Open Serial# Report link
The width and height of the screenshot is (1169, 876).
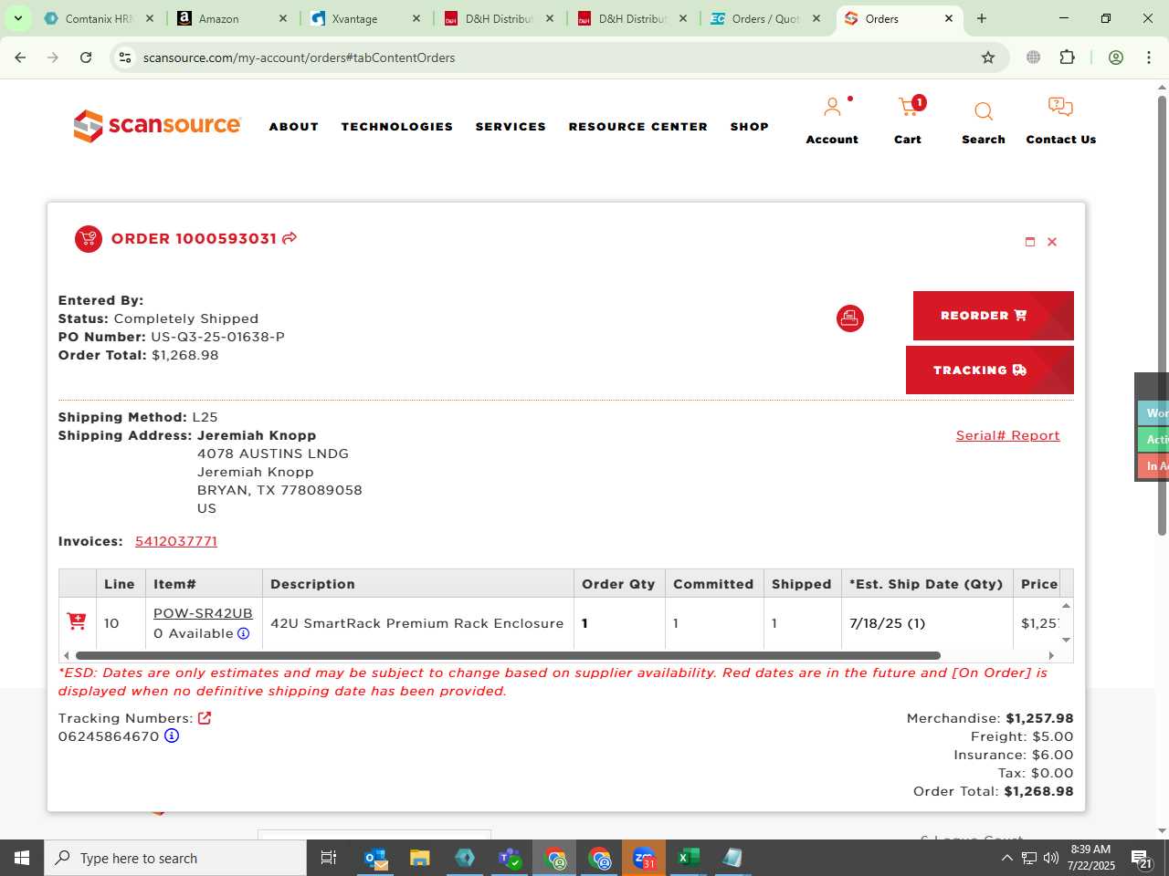[x=1008, y=435]
